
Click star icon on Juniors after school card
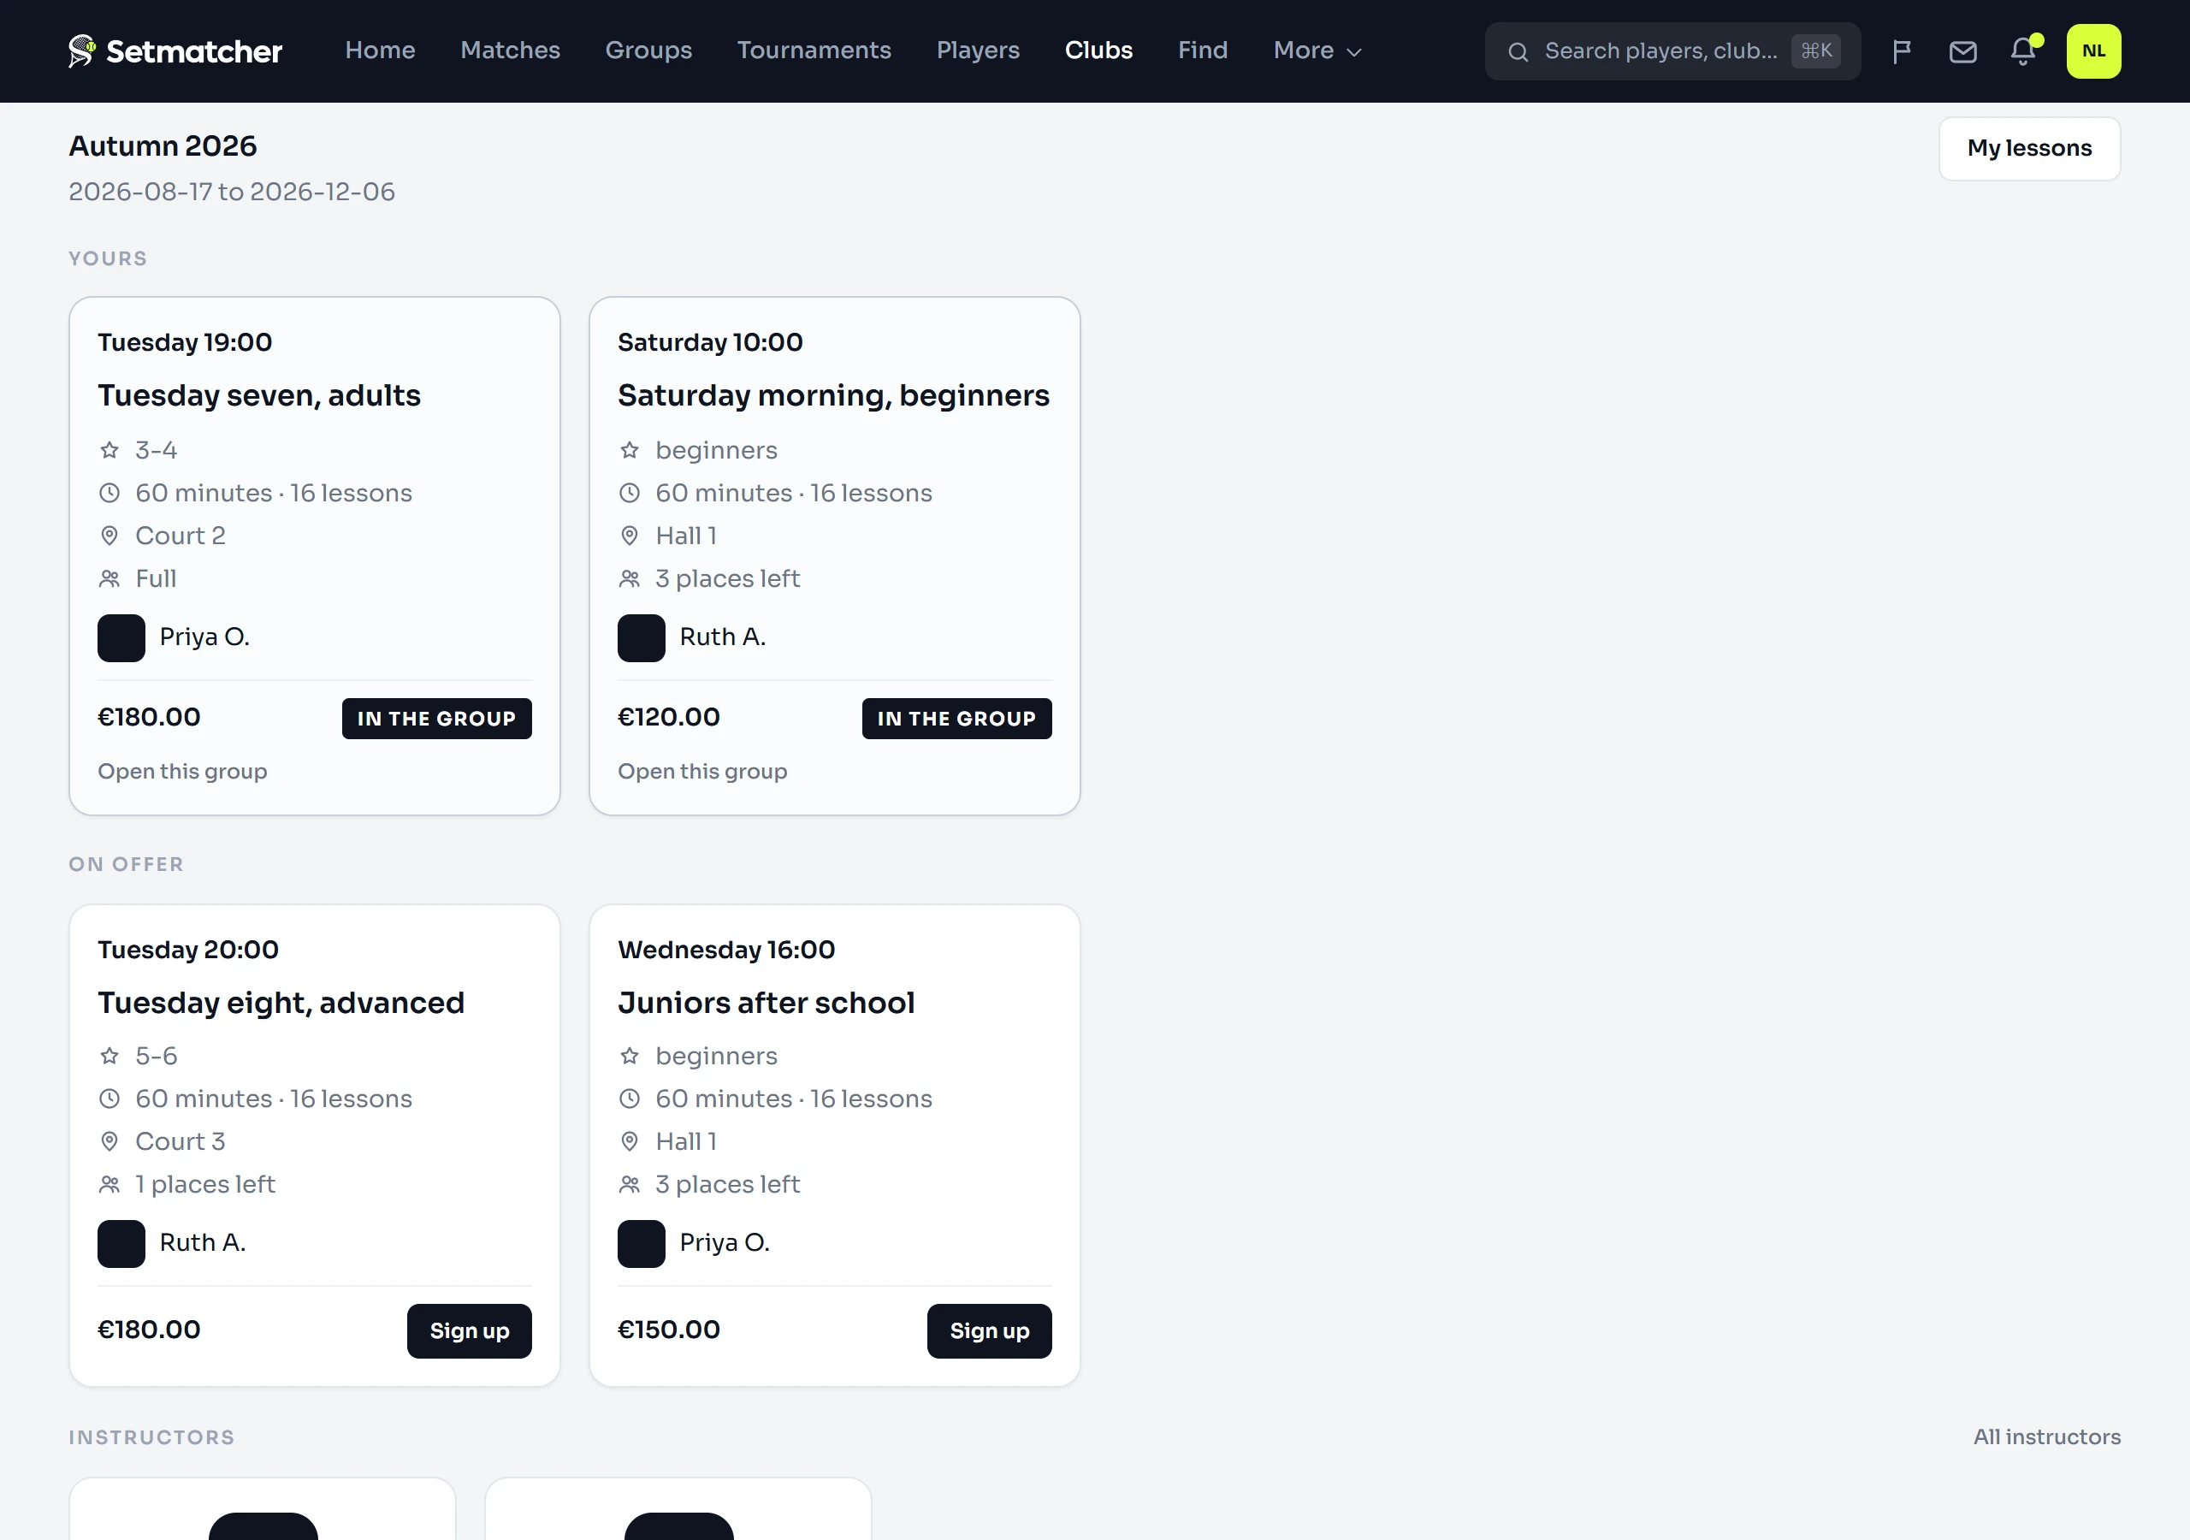(630, 1057)
